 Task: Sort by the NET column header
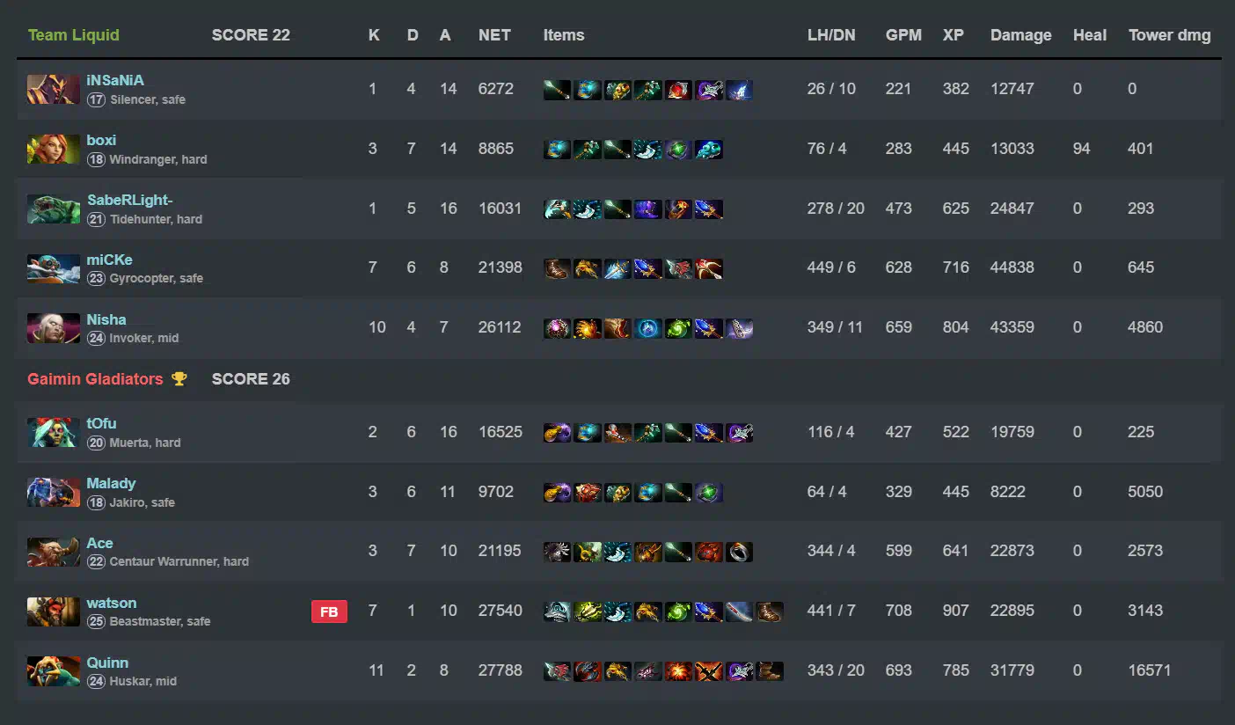point(494,35)
